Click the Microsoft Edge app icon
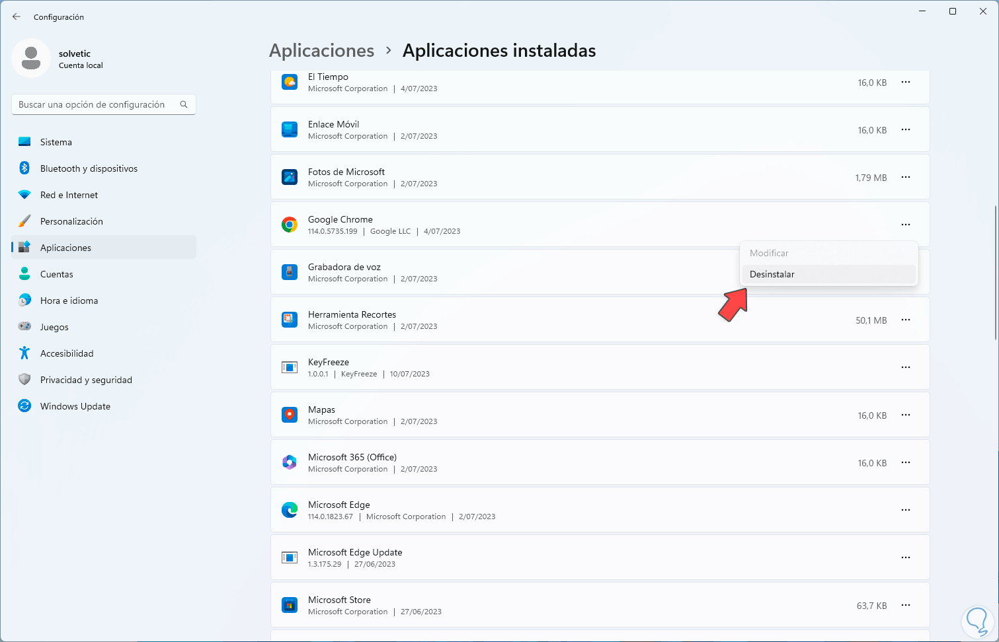The height and width of the screenshot is (642, 999). tap(290, 511)
